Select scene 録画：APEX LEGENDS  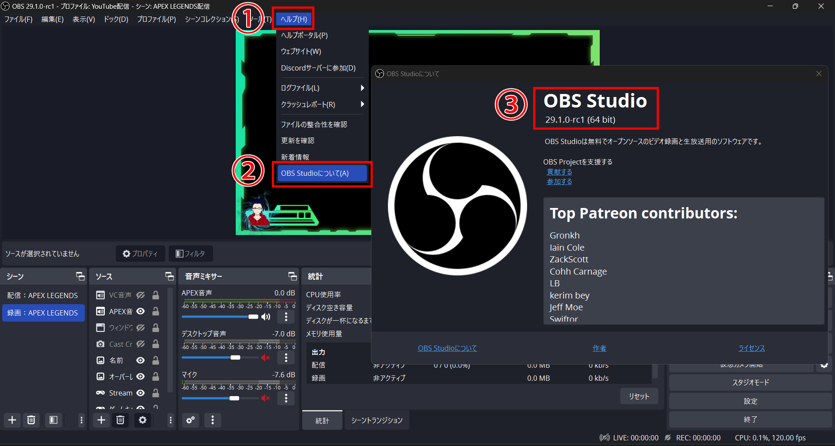(x=43, y=313)
